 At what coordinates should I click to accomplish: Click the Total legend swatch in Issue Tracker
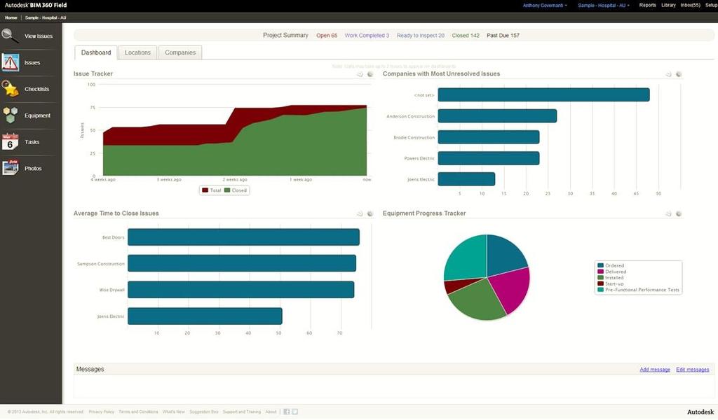[205, 190]
